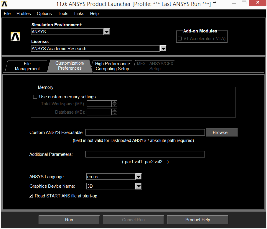Close the ANSYS Product Launcher window

click(x=258, y=3)
